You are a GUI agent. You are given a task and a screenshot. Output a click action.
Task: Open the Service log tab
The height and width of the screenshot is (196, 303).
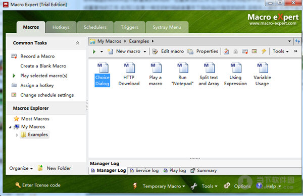(x=144, y=171)
